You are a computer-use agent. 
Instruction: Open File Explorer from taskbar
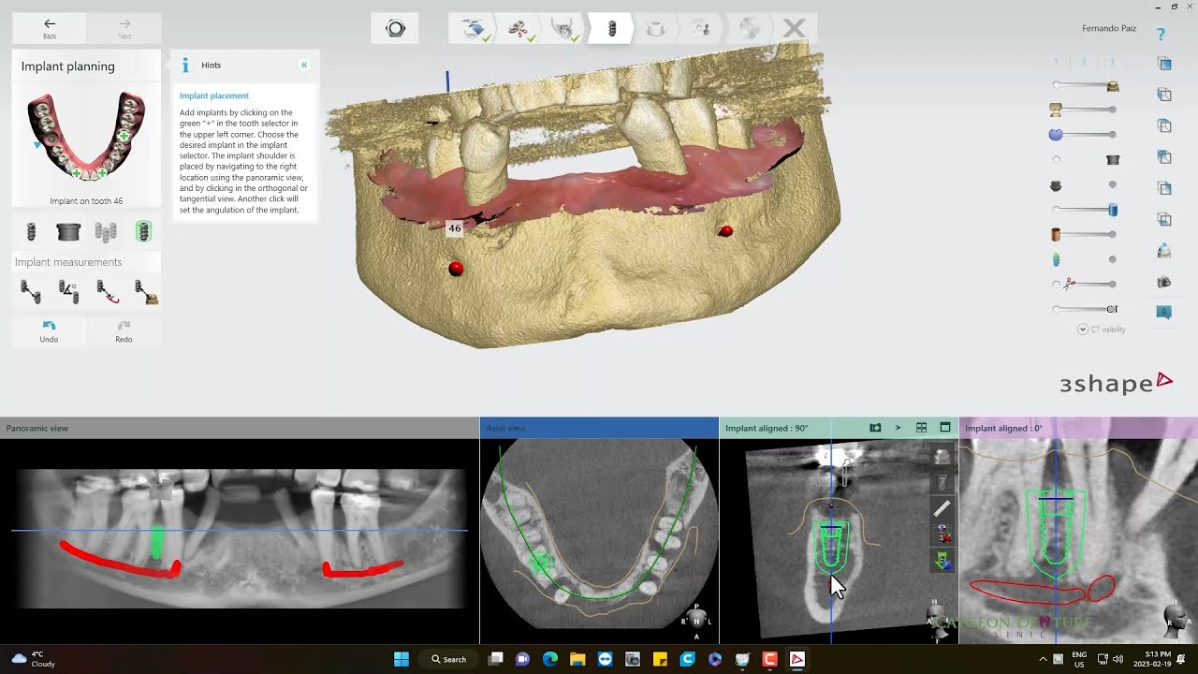point(577,659)
